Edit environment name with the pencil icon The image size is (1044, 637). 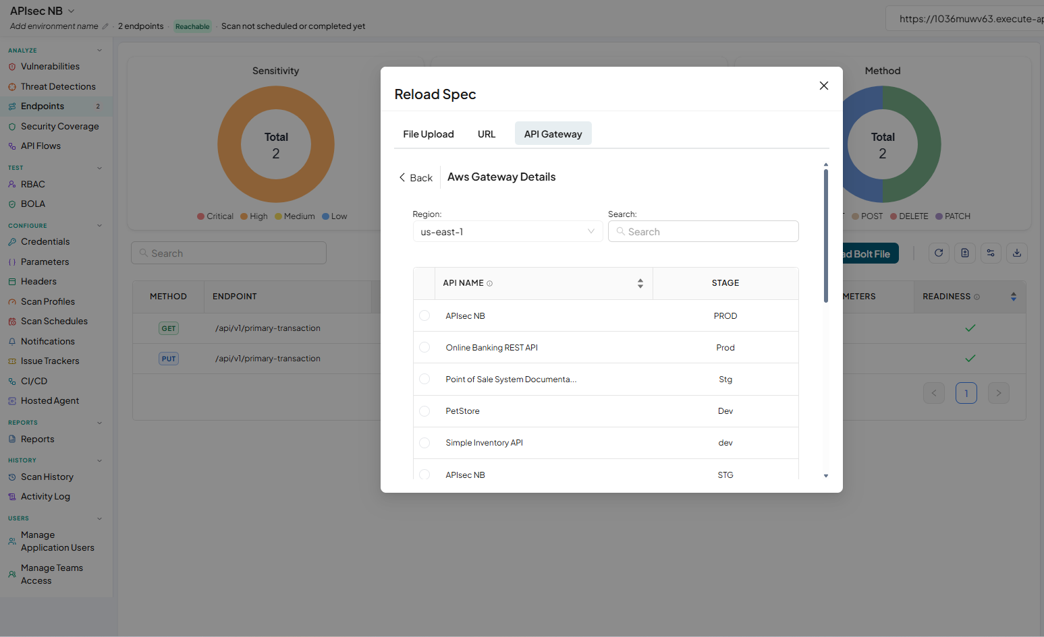coord(105,26)
